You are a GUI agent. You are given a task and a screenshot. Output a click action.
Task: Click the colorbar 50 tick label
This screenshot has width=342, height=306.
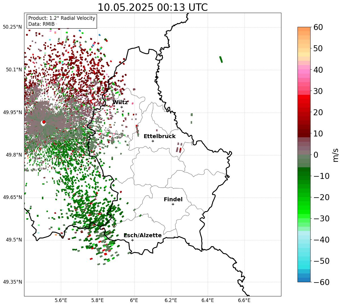click(x=317, y=48)
